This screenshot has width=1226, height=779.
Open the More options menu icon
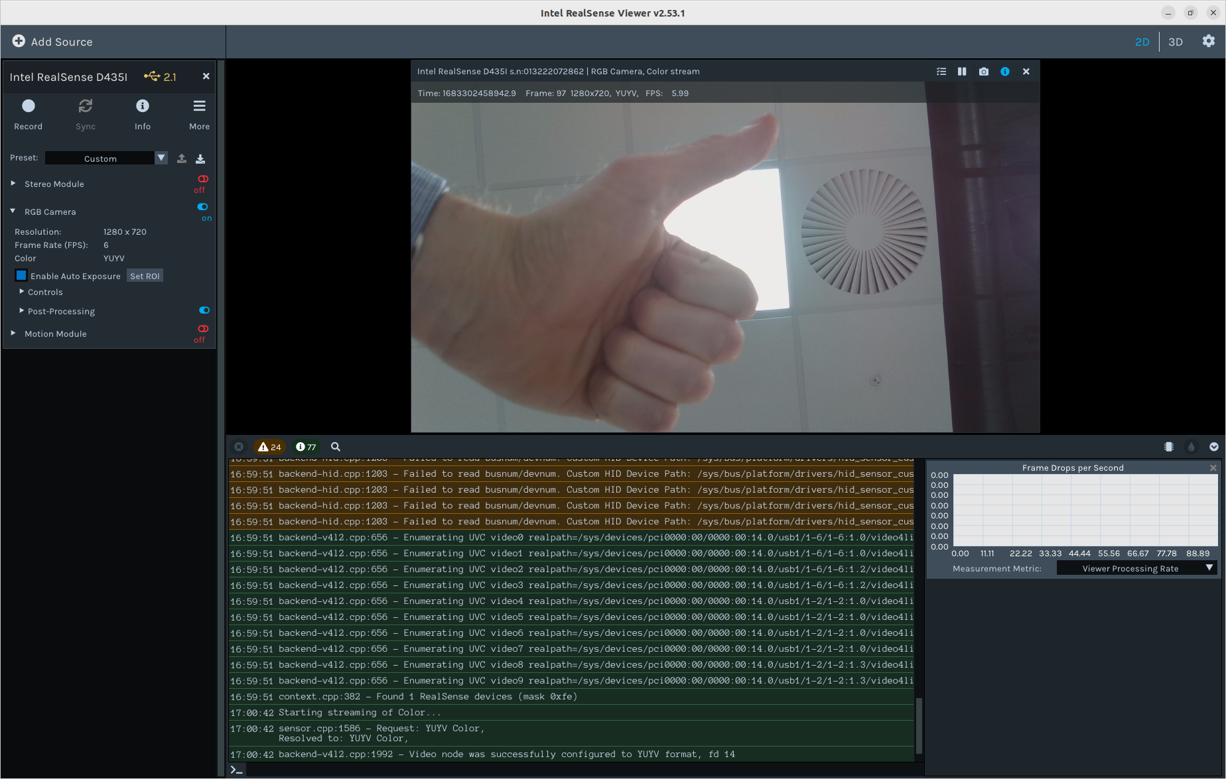point(198,106)
